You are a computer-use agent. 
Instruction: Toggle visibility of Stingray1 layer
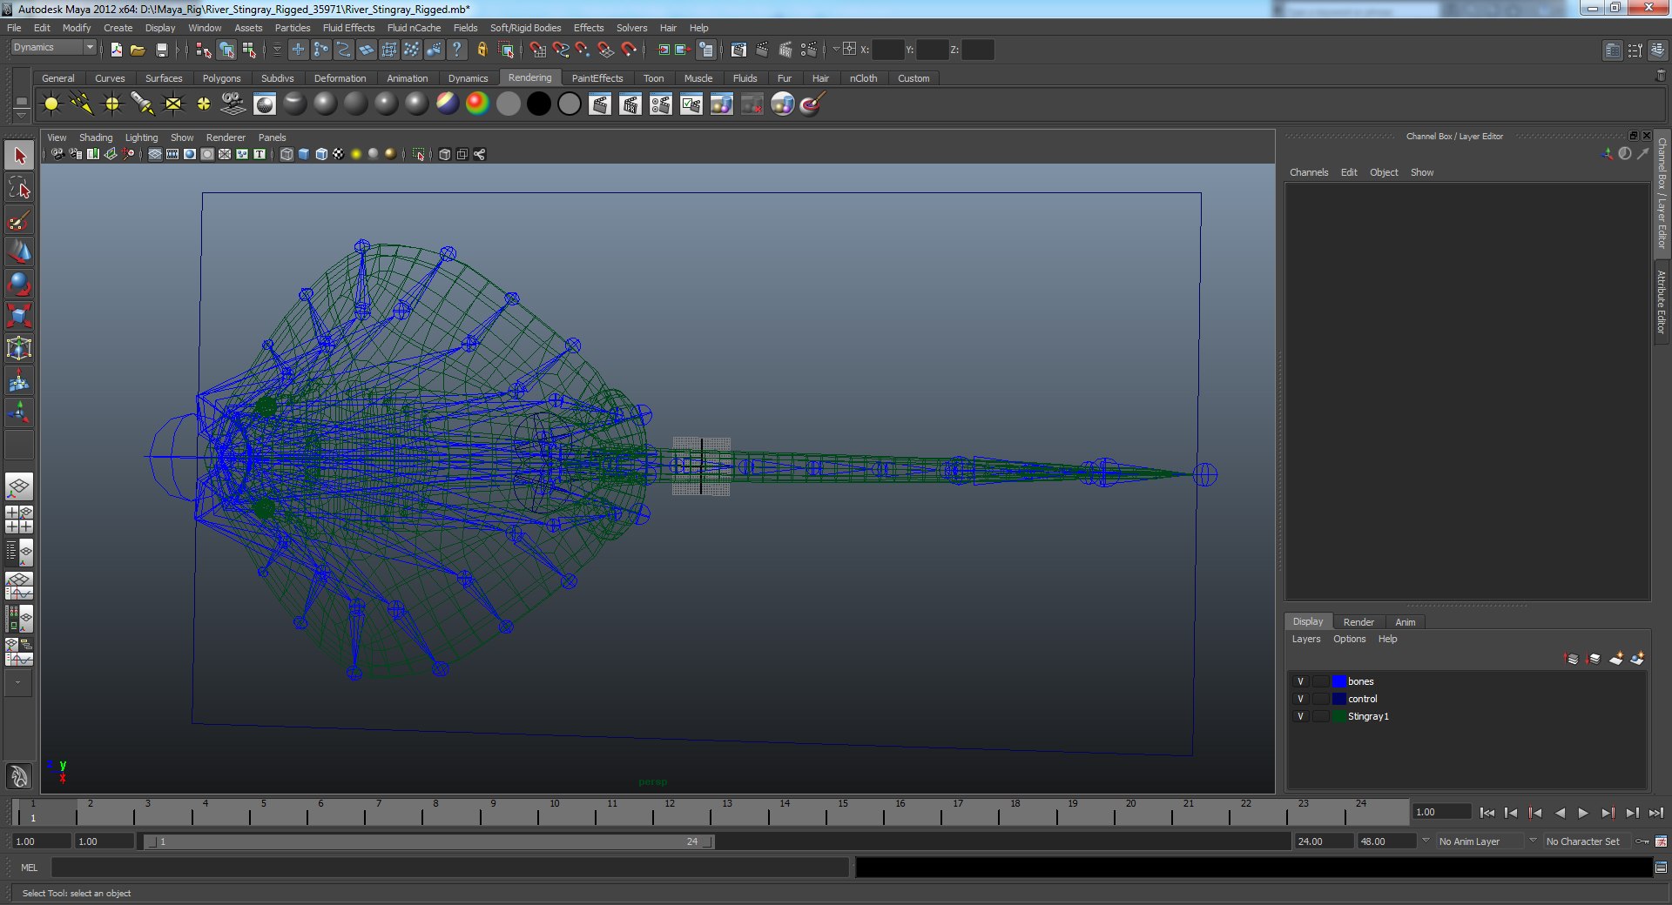point(1300,716)
